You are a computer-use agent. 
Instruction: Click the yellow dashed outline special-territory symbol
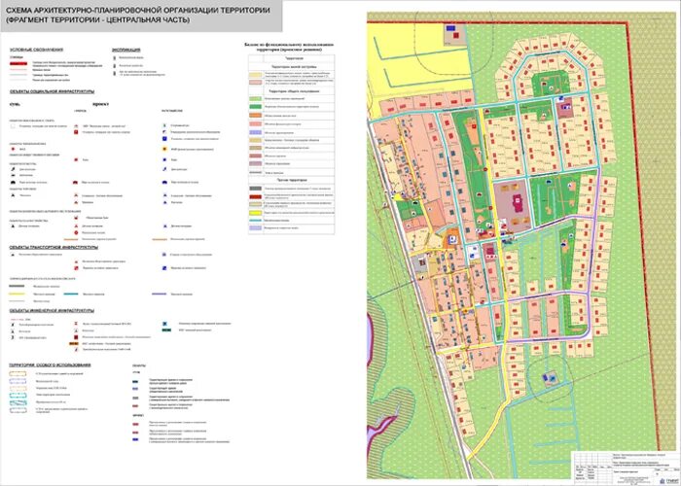[x=18, y=373]
